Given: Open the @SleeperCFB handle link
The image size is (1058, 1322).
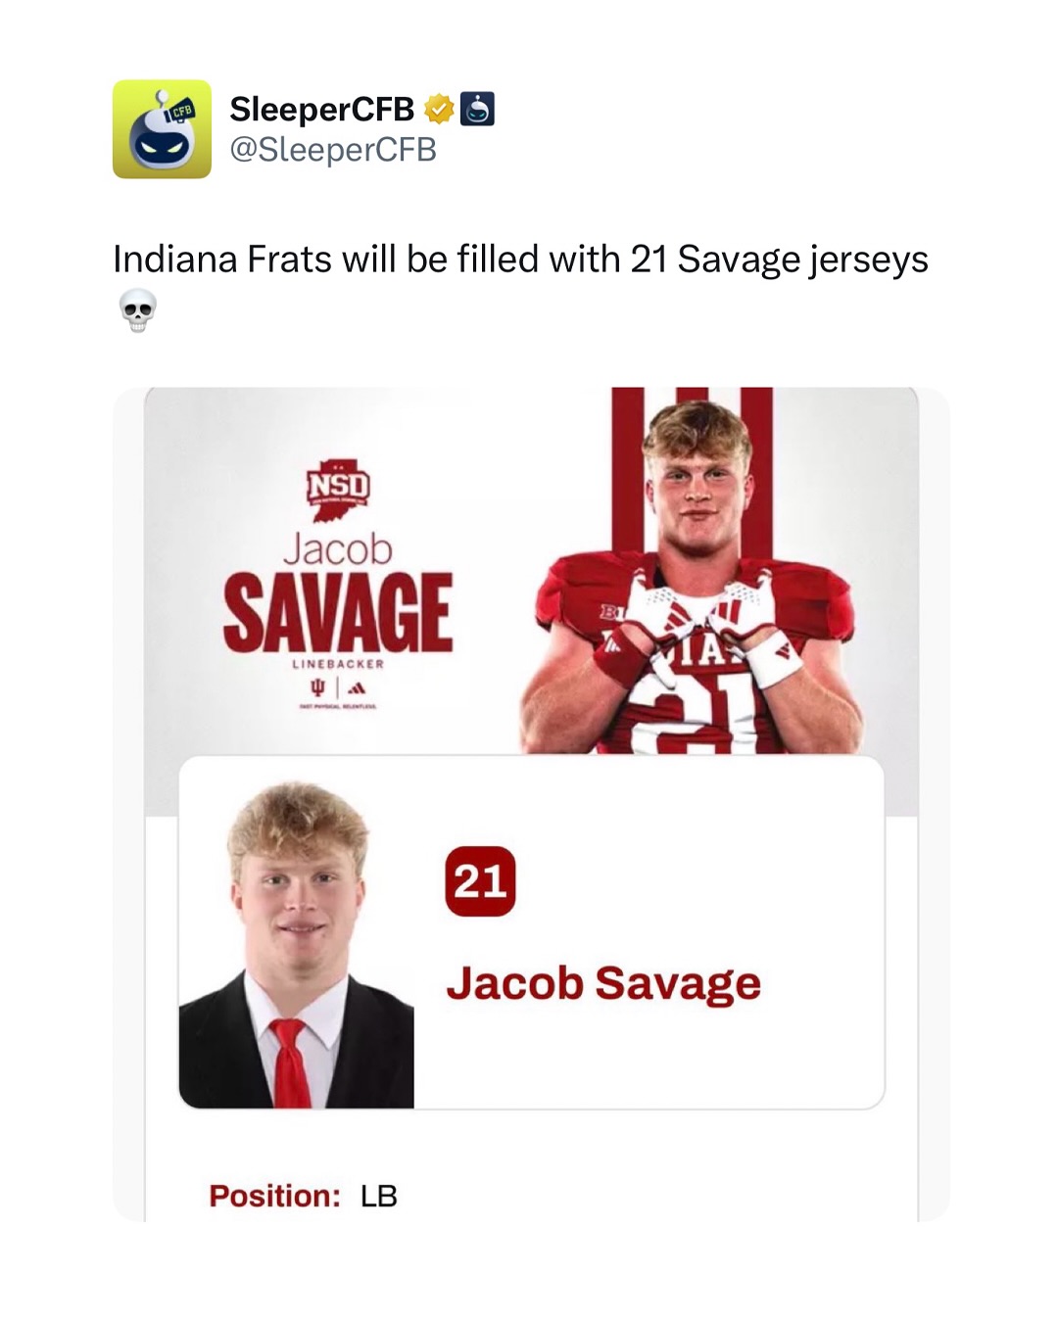Looking at the screenshot, I should (x=333, y=150).
